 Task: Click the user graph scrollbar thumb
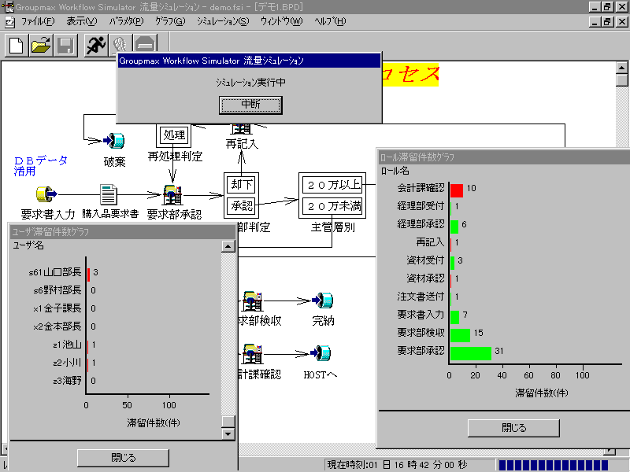228,422
